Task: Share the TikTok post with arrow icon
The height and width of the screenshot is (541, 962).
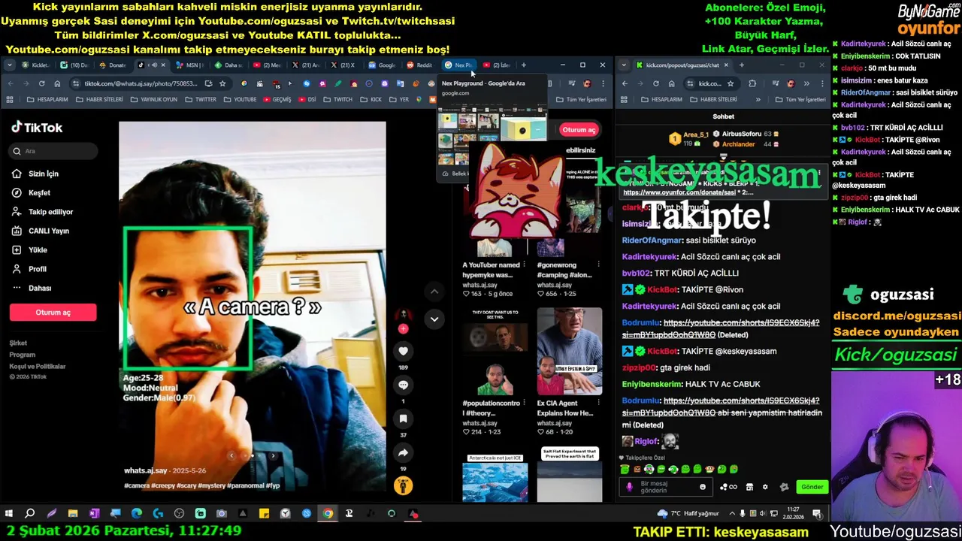Action: tap(403, 452)
